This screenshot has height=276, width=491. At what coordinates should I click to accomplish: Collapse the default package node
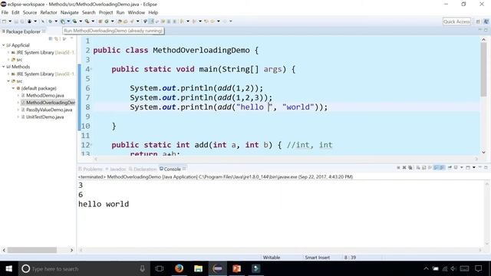point(14,88)
